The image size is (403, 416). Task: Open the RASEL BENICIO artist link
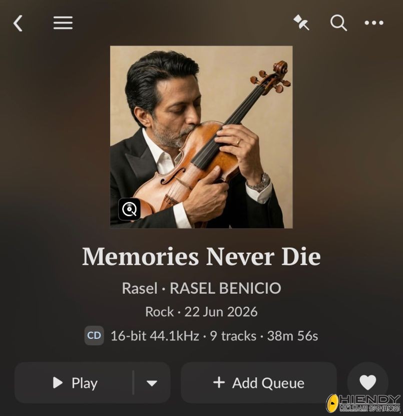click(x=225, y=288)
